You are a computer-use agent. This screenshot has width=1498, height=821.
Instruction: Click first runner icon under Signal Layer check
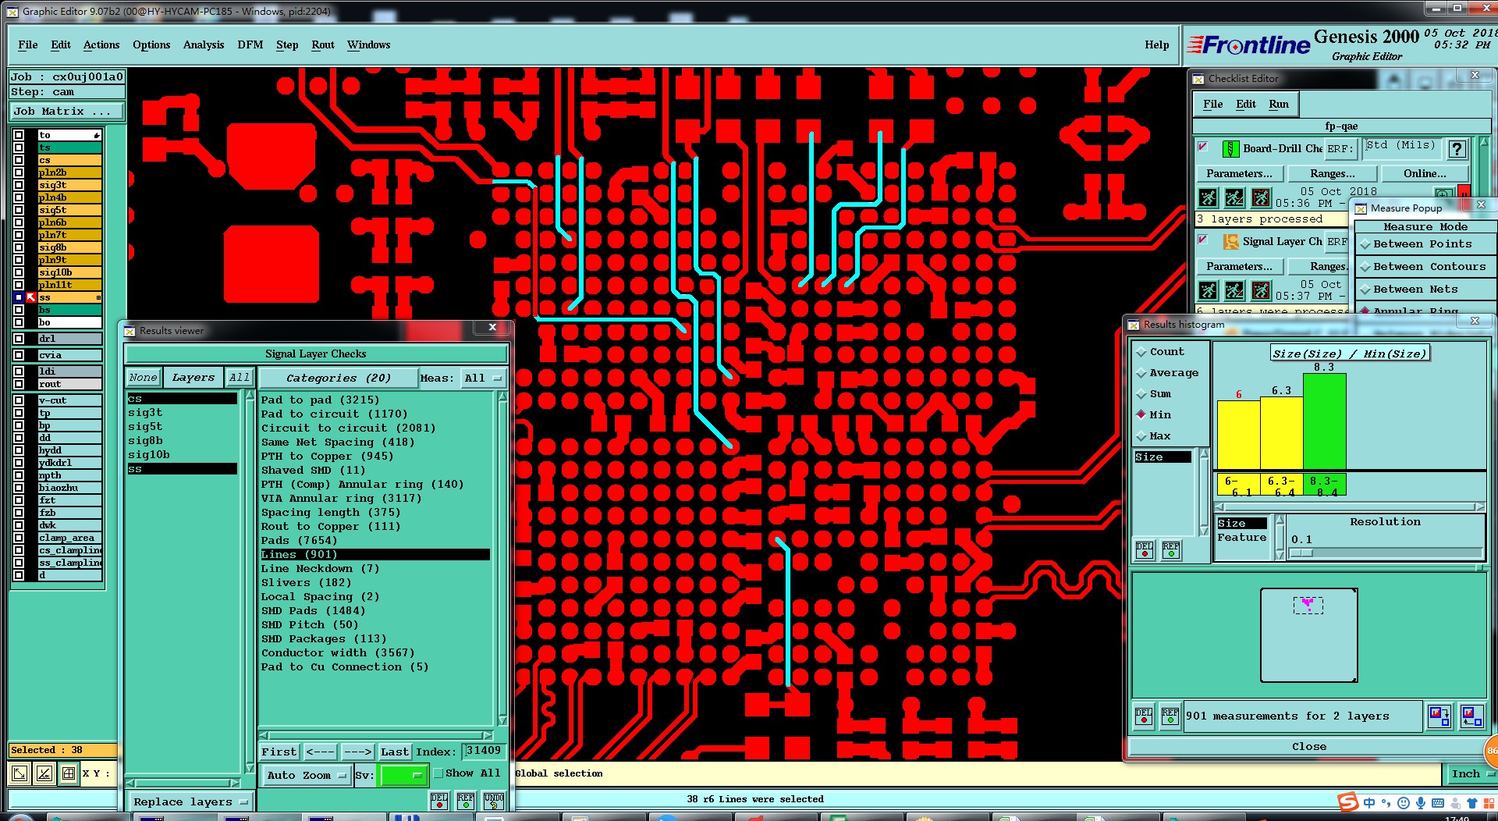[1208, 291]
